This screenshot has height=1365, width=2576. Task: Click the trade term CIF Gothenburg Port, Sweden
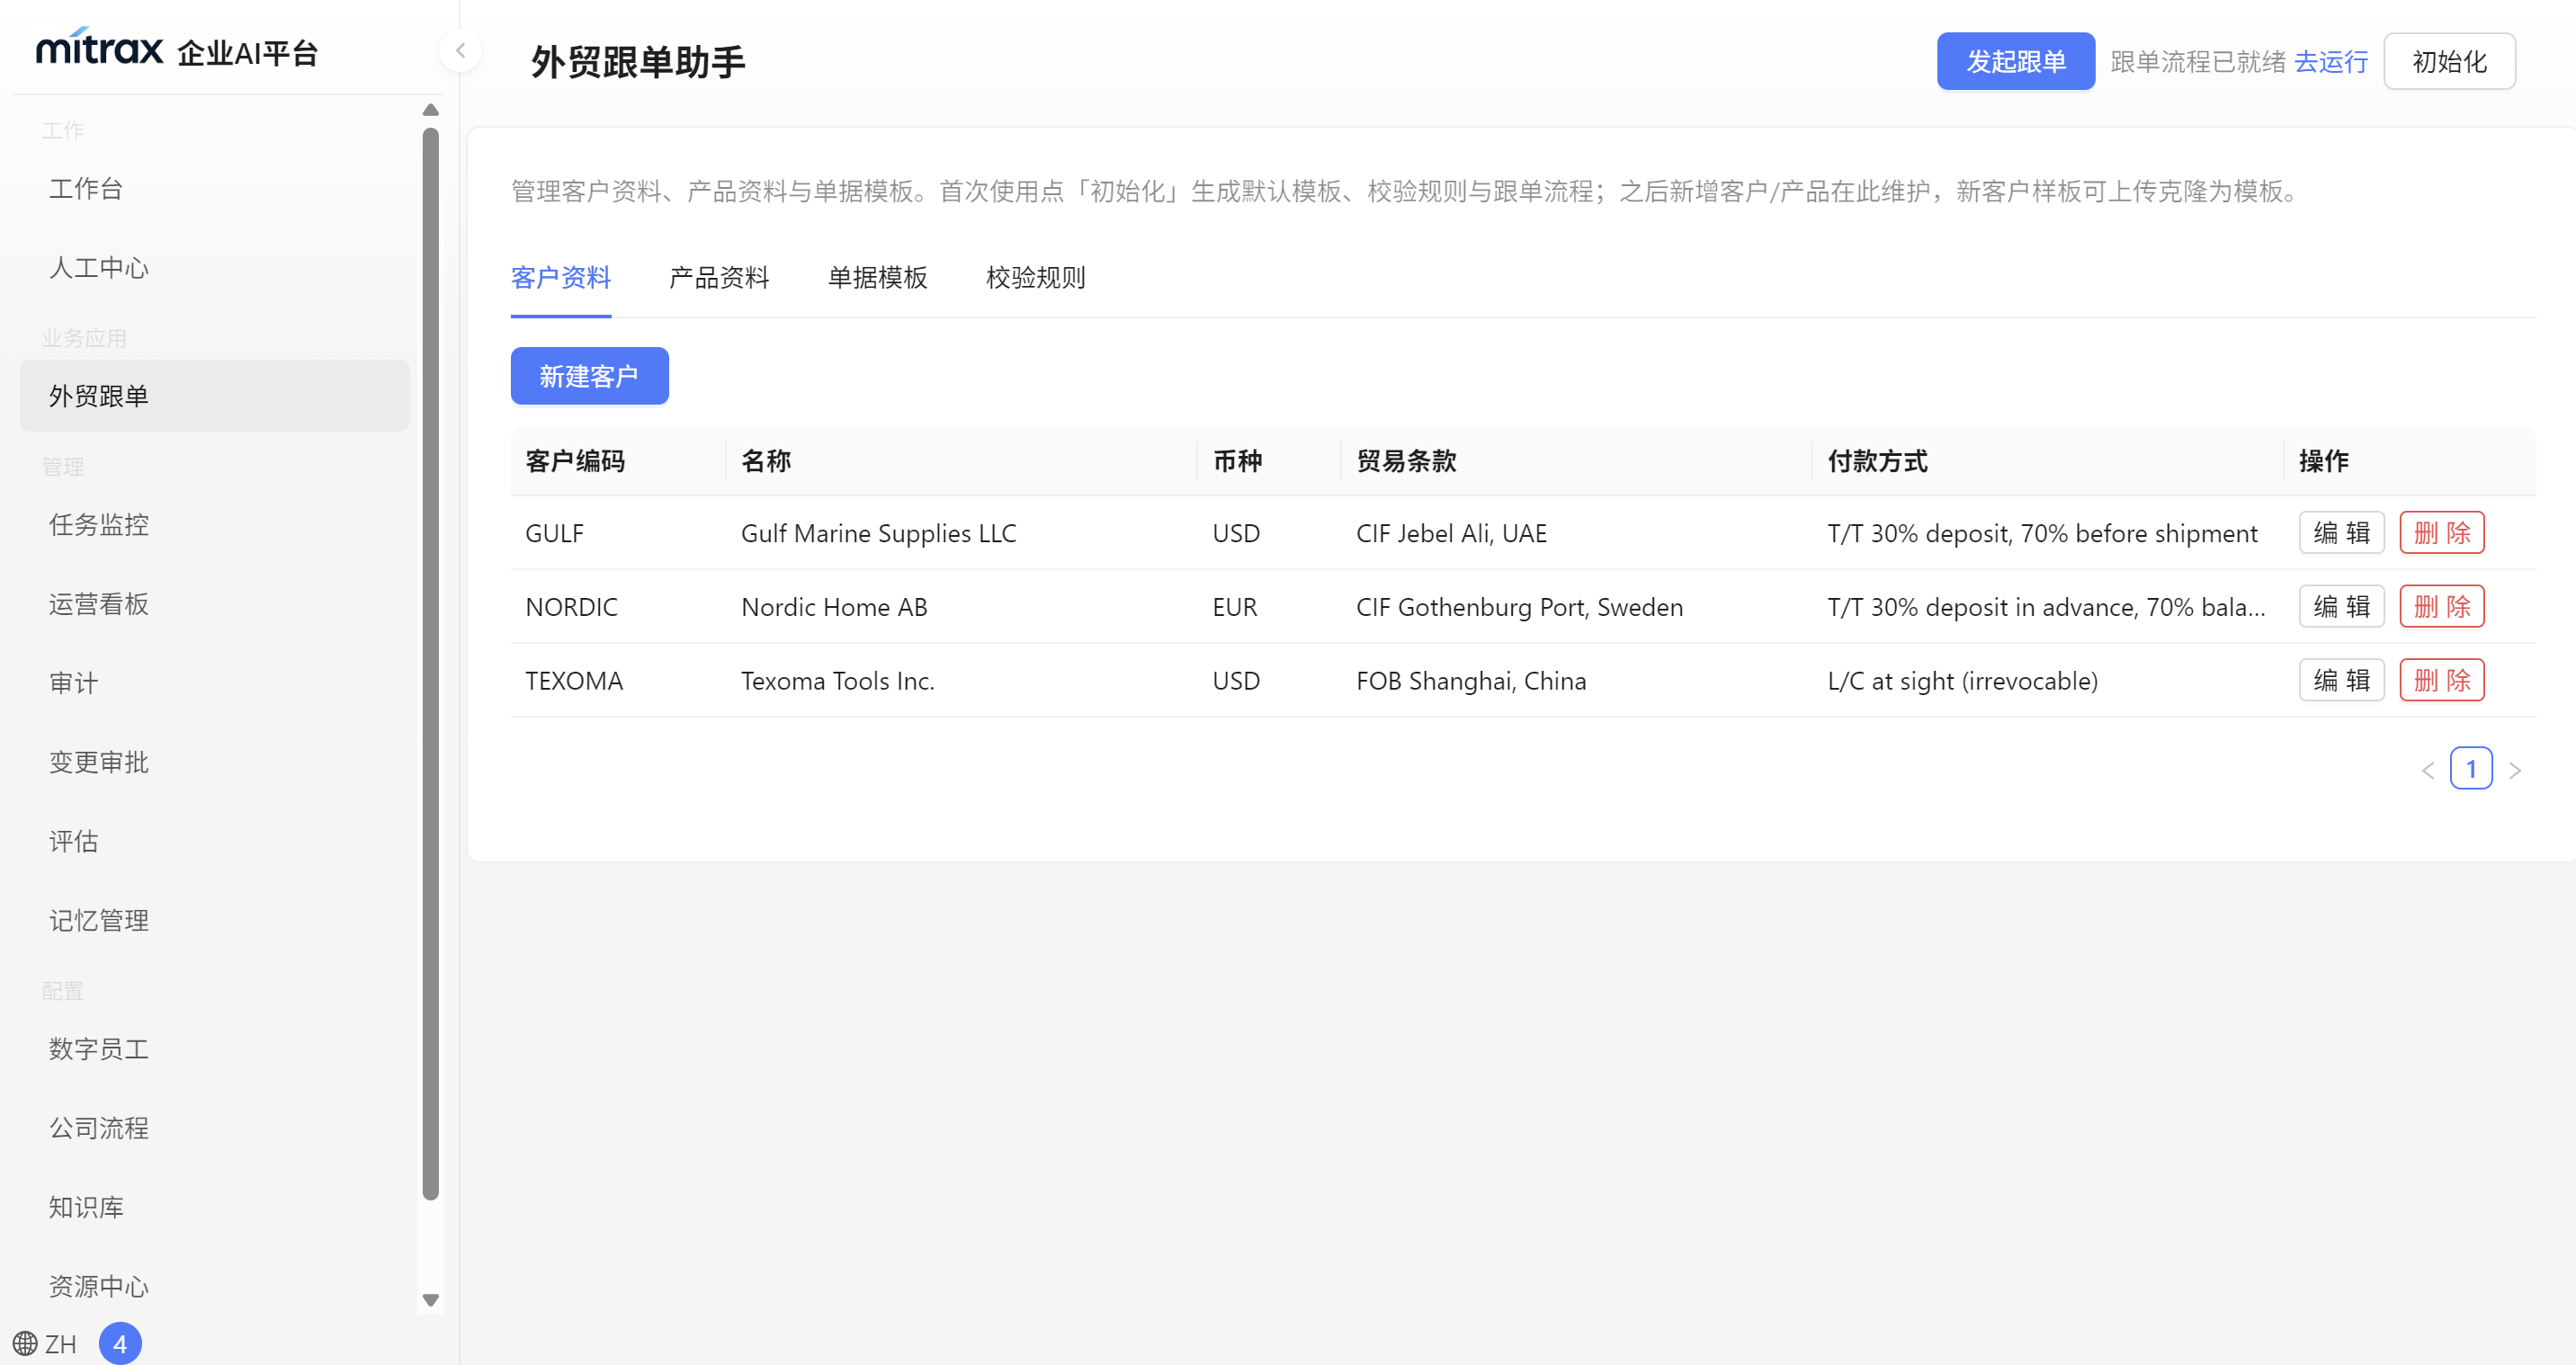pyautogui.click(x=1519, y=607)
